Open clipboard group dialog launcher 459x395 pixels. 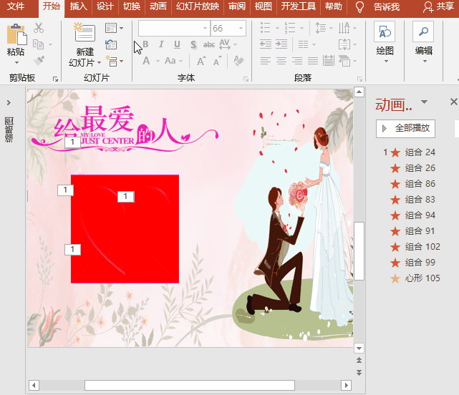coord(55,79)
